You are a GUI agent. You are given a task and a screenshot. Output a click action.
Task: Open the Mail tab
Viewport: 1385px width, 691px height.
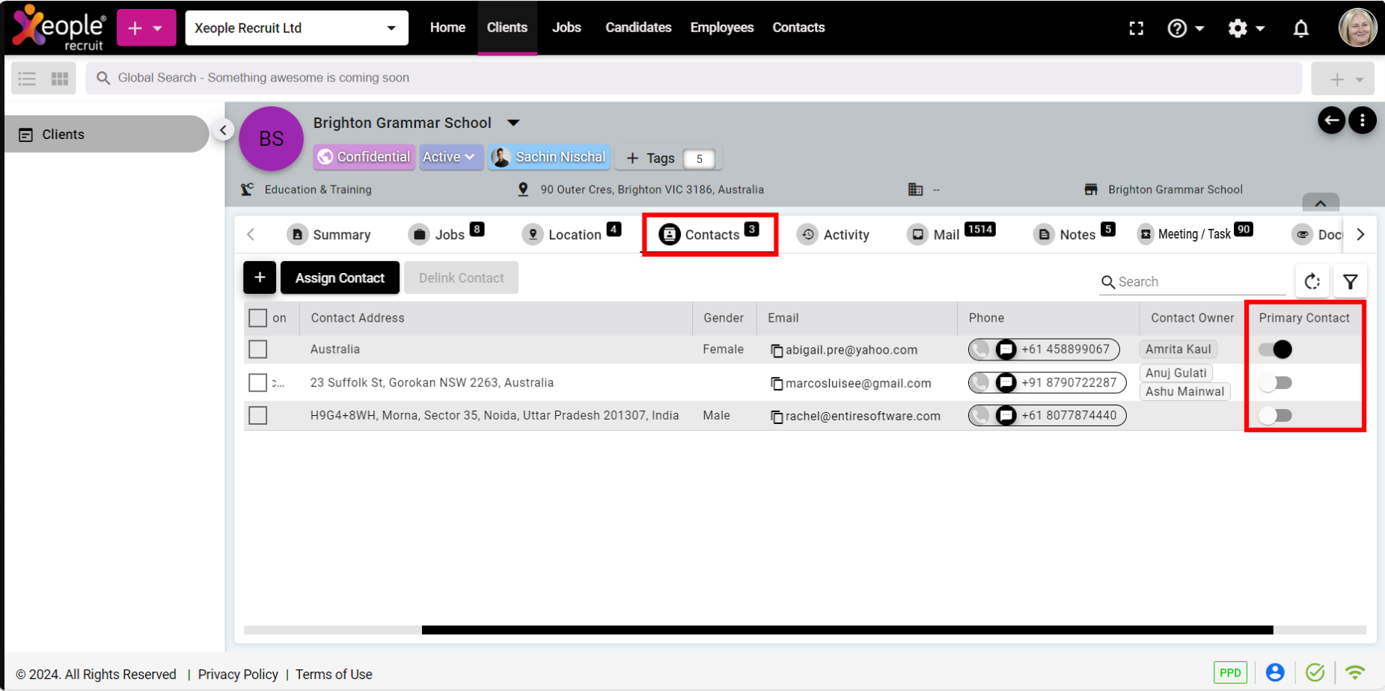point(951,234)
